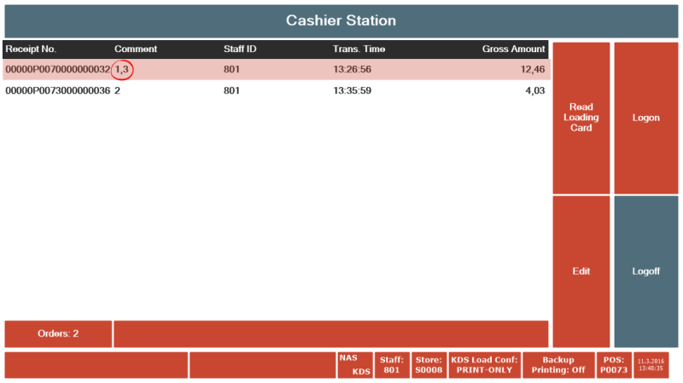Open the Edit function
Image resolution: width=683 pixels, height=383 pixels.
(x=581, y=271)
